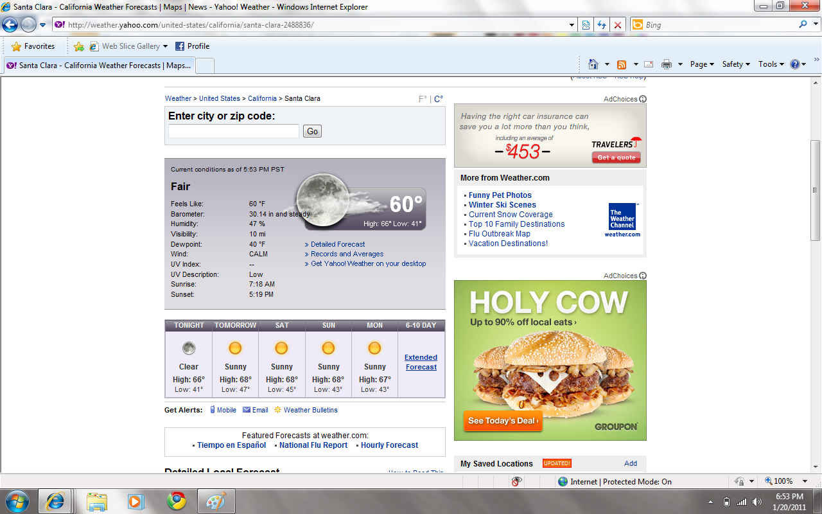Toggle Compatibility View broken-page icon
Viewport: 822px width, 514px height.
point(586,25)
